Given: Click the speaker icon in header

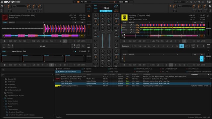Looking at the screenshot, I should tap(82, 2).
